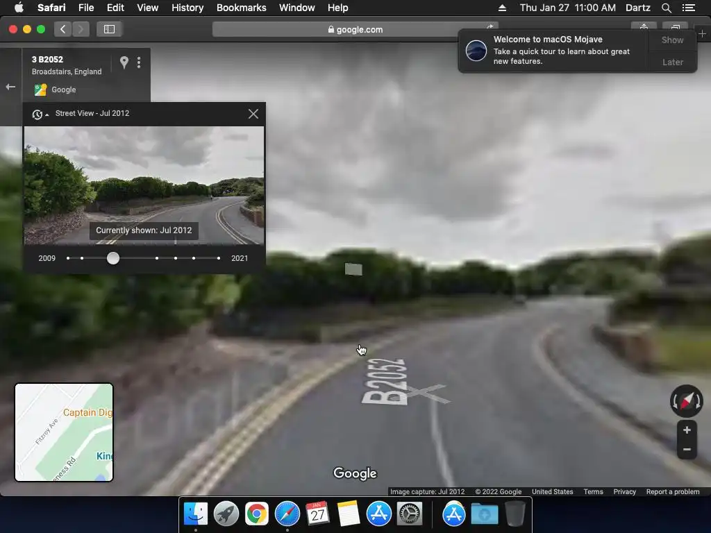This screenshot has width=711, height=533.
Task: Click the App Store icon right of System Preferences
Action: [454, 514]
